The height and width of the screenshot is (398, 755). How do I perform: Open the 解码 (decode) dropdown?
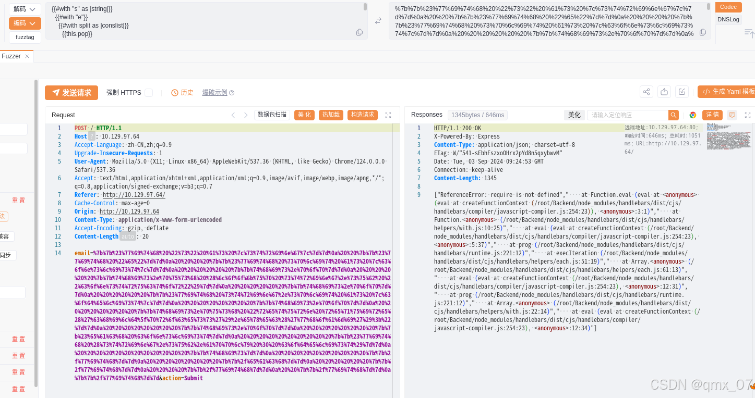click(25, 9)
